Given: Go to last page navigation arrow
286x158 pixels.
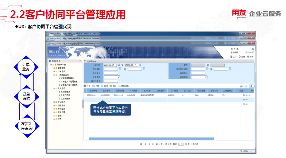Looking at the screenshot, I should coord(153,144).
